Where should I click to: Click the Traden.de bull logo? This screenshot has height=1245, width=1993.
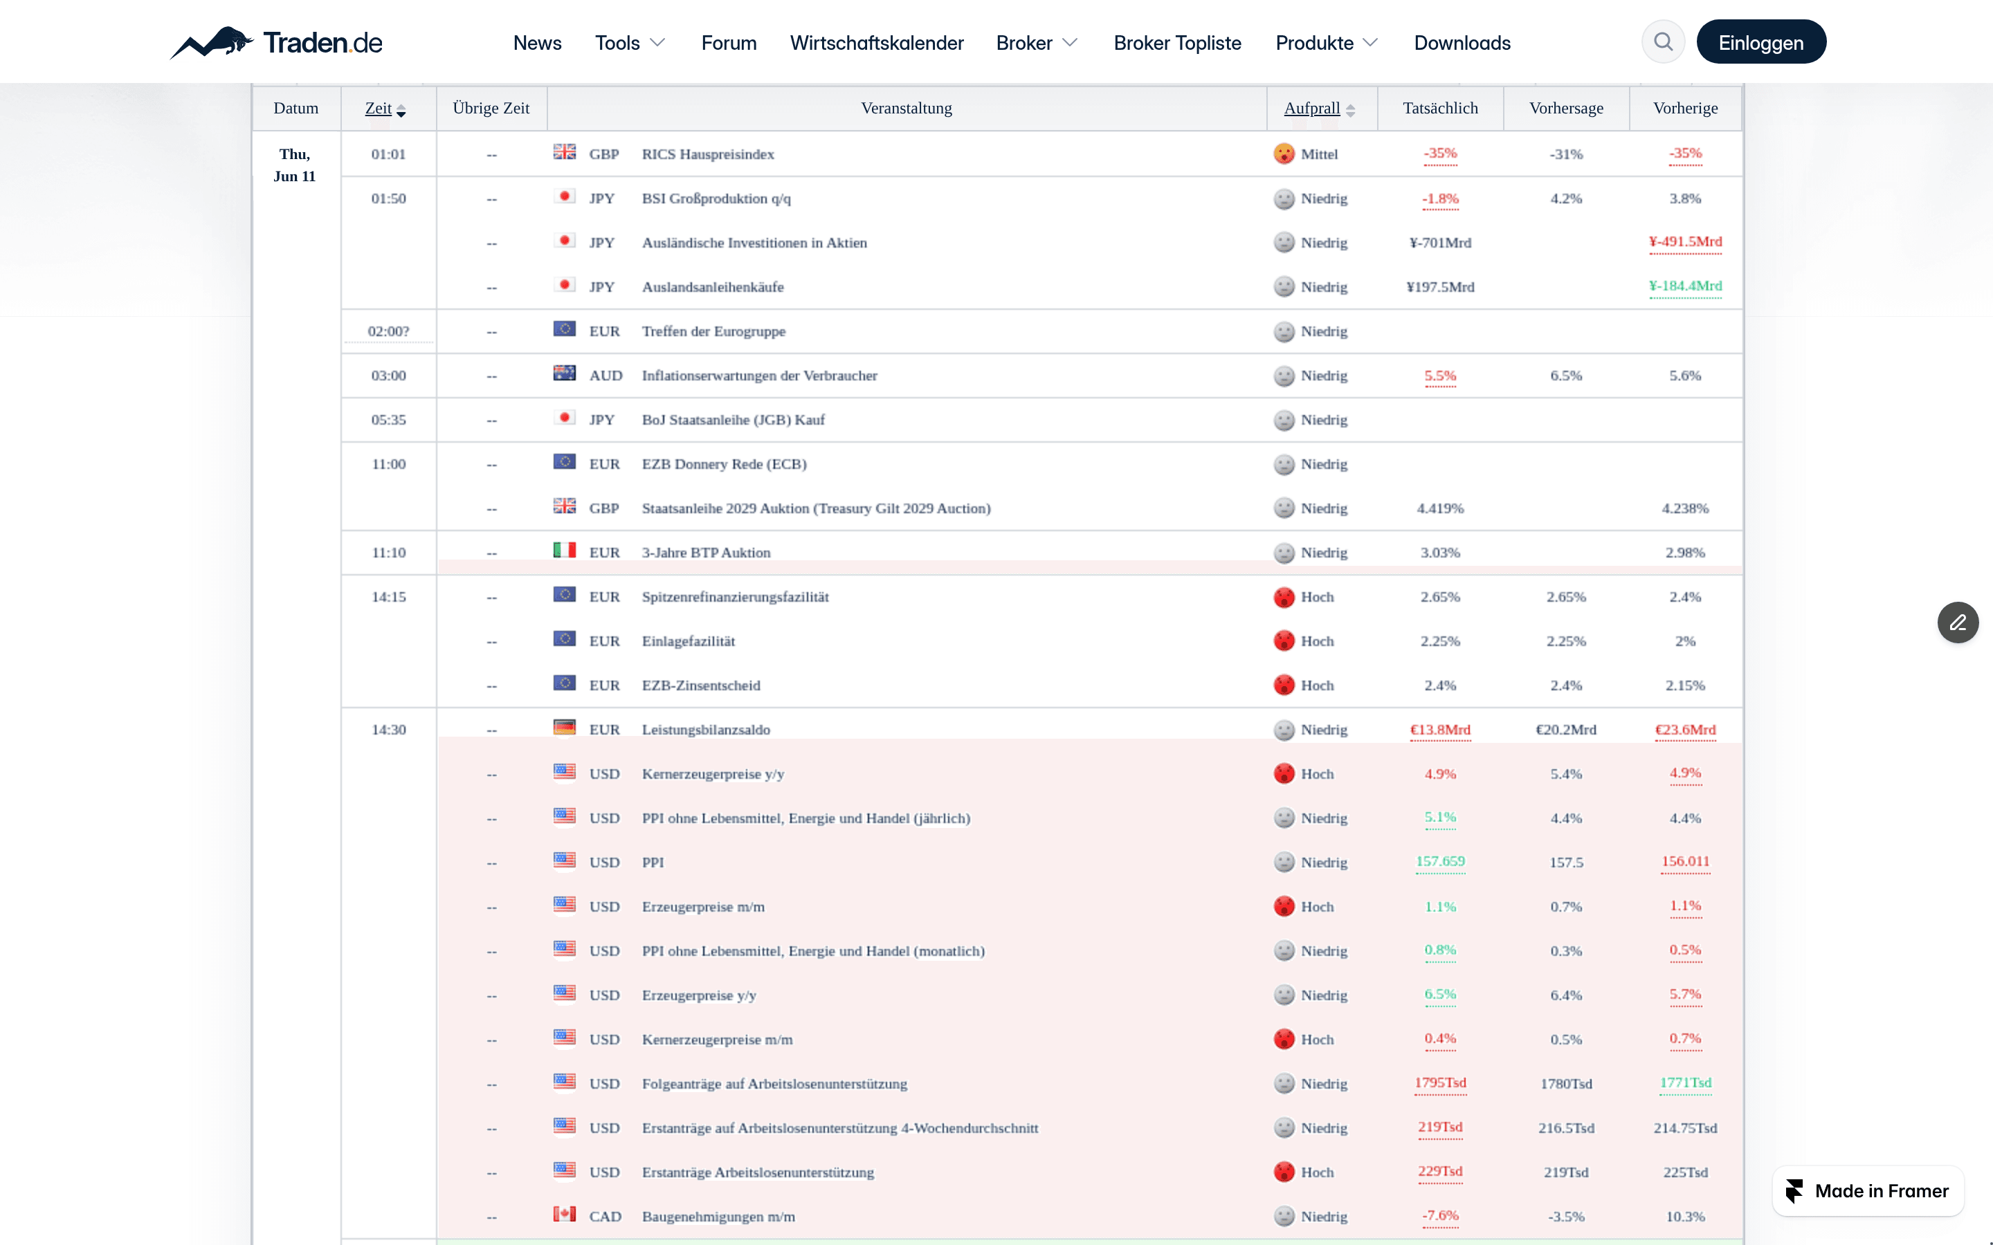pyautogui.click(x=276, y=42)
